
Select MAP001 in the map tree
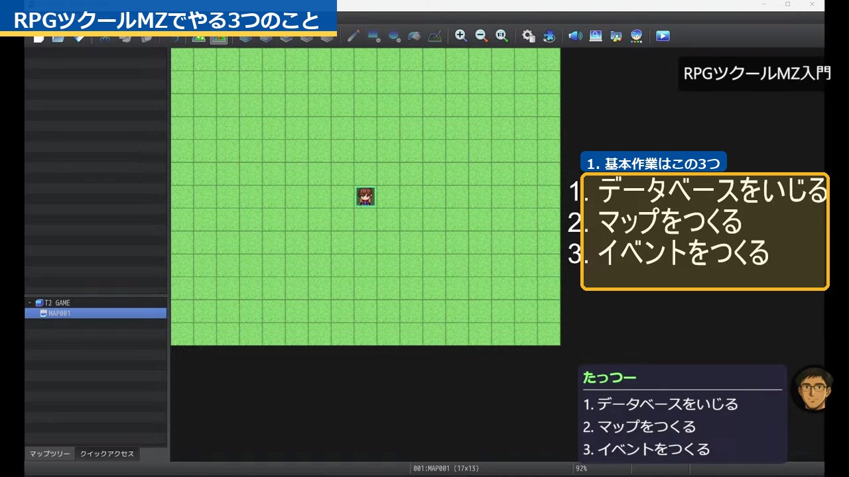(96, 313)
